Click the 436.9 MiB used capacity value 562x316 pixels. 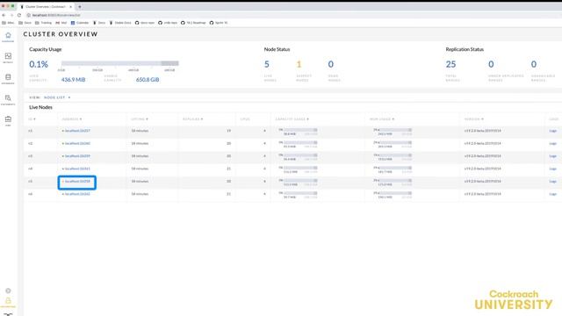pos(73,80)
